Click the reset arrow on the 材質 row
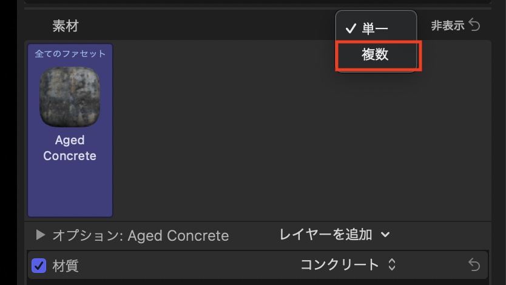The height and width of the screenshot is (285, 506). (x=474, y=265)
